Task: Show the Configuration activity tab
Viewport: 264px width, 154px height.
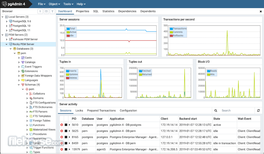Action: (128, 110)
